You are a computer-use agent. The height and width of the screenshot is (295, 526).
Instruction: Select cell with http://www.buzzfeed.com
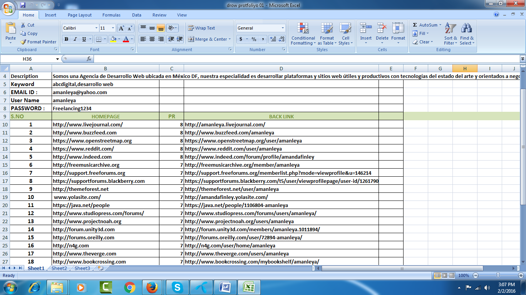point(106,133)
